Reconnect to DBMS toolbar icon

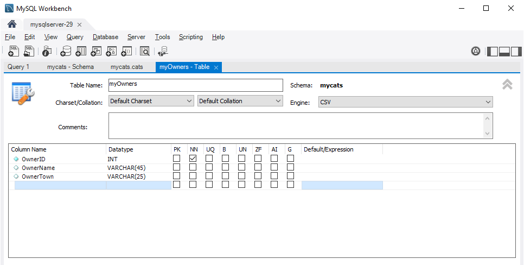click(163, 51)
